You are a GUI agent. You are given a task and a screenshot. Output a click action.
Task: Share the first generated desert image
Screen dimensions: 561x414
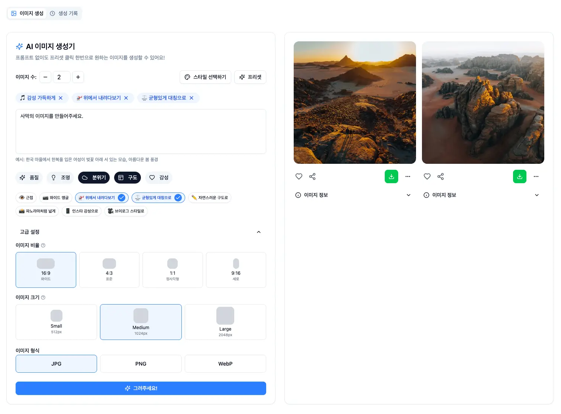click(312, 176)
